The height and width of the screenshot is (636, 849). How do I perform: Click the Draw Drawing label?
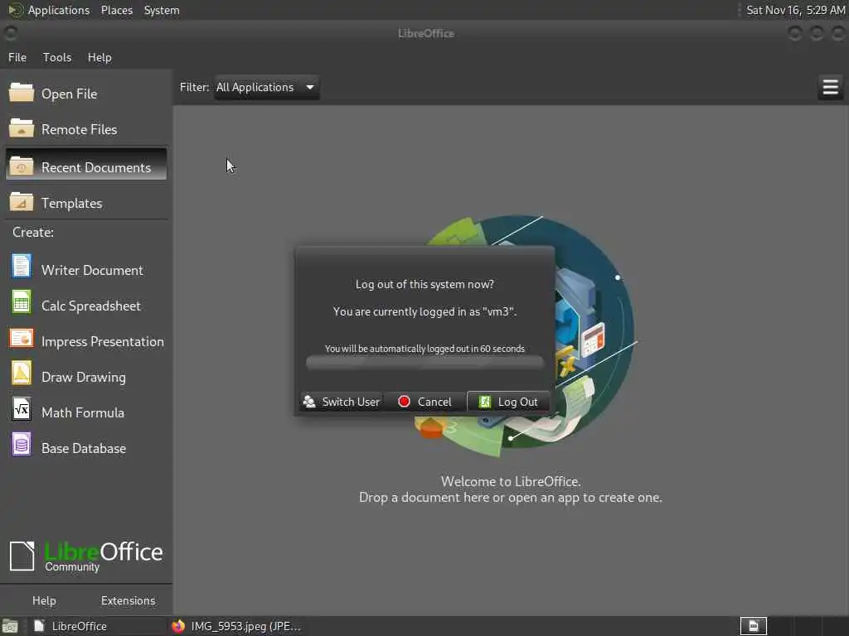(x=84, y=377)
